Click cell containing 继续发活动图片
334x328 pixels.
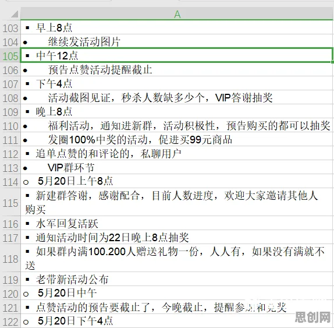tap(176, 41)
